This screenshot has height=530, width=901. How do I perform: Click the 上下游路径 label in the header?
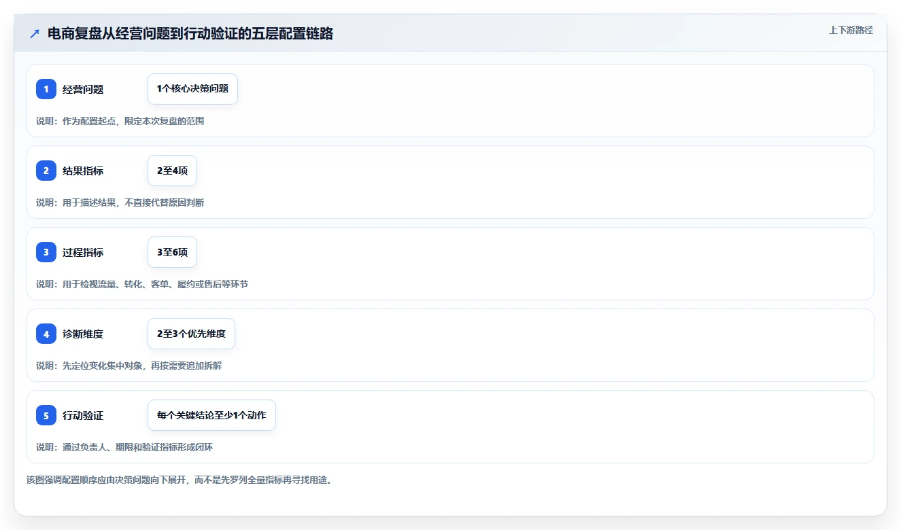[851, 30]
